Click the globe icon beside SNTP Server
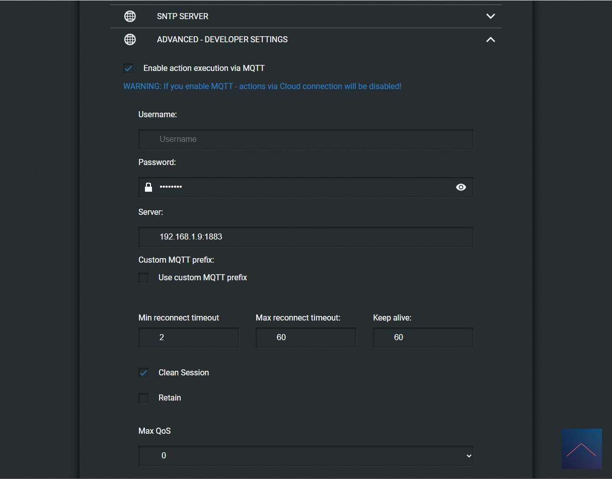Viewport: 612px width, 479px height. [130, 16]
